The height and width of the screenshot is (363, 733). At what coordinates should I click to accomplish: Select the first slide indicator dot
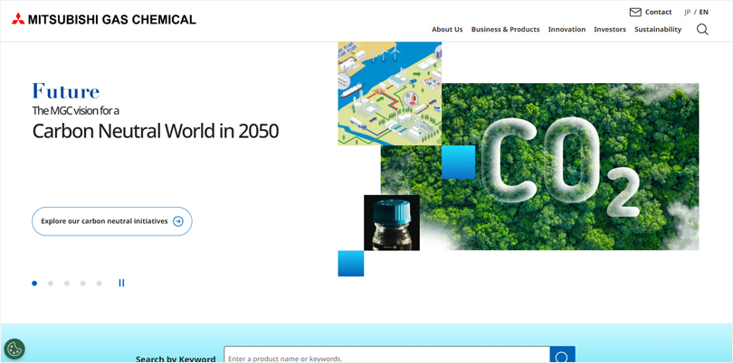(x=34, y=284)
